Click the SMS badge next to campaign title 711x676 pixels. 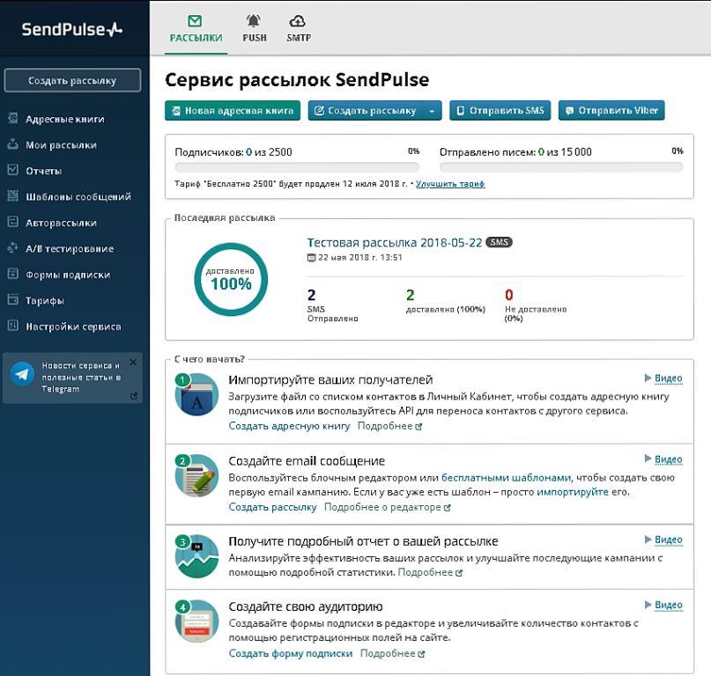[499, 242]
